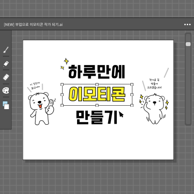Screen dimensions: 194x194
Task: Select the Paintbrush tool
Action: 6,50
